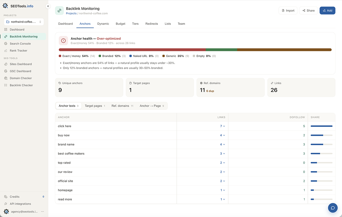Viewport: 342px width, 217px height.
Task: Expand links for 'top rated' anchor
Action: [223, 163]
